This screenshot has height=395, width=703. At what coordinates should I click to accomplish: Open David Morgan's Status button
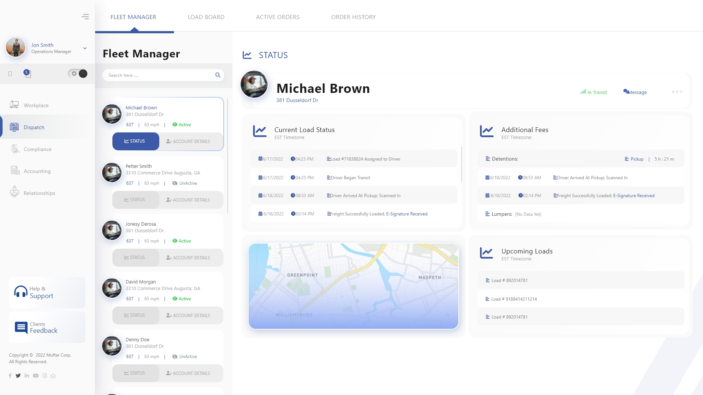[136, 315]
